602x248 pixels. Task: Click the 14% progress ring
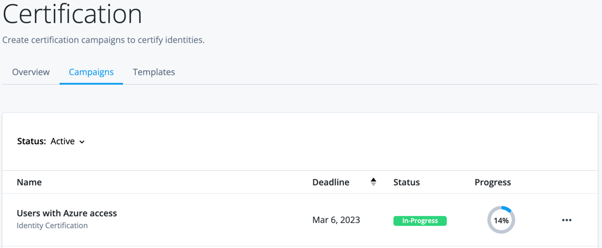[x=501, y=220]
